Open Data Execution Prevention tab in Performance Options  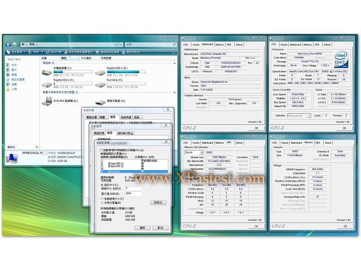(x=125, y=133)
